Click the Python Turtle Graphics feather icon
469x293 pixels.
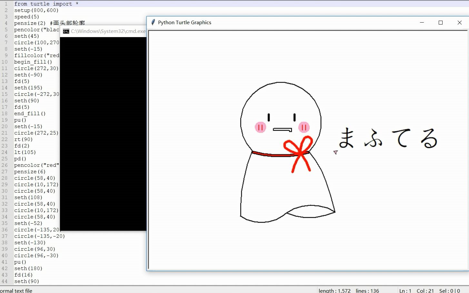(x=153, y=22)
